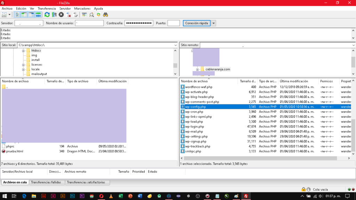
Task: Sort local files by Tipo de archivo
Action: (81, 81)
